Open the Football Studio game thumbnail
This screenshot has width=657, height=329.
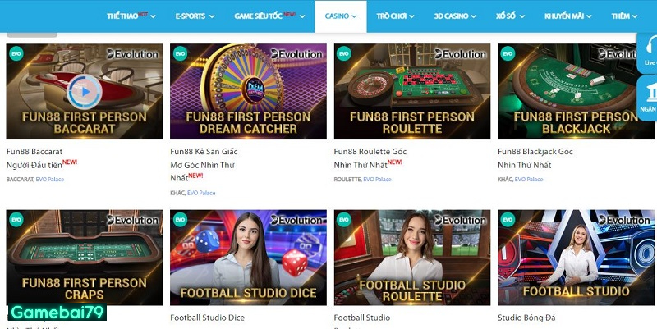576,258
